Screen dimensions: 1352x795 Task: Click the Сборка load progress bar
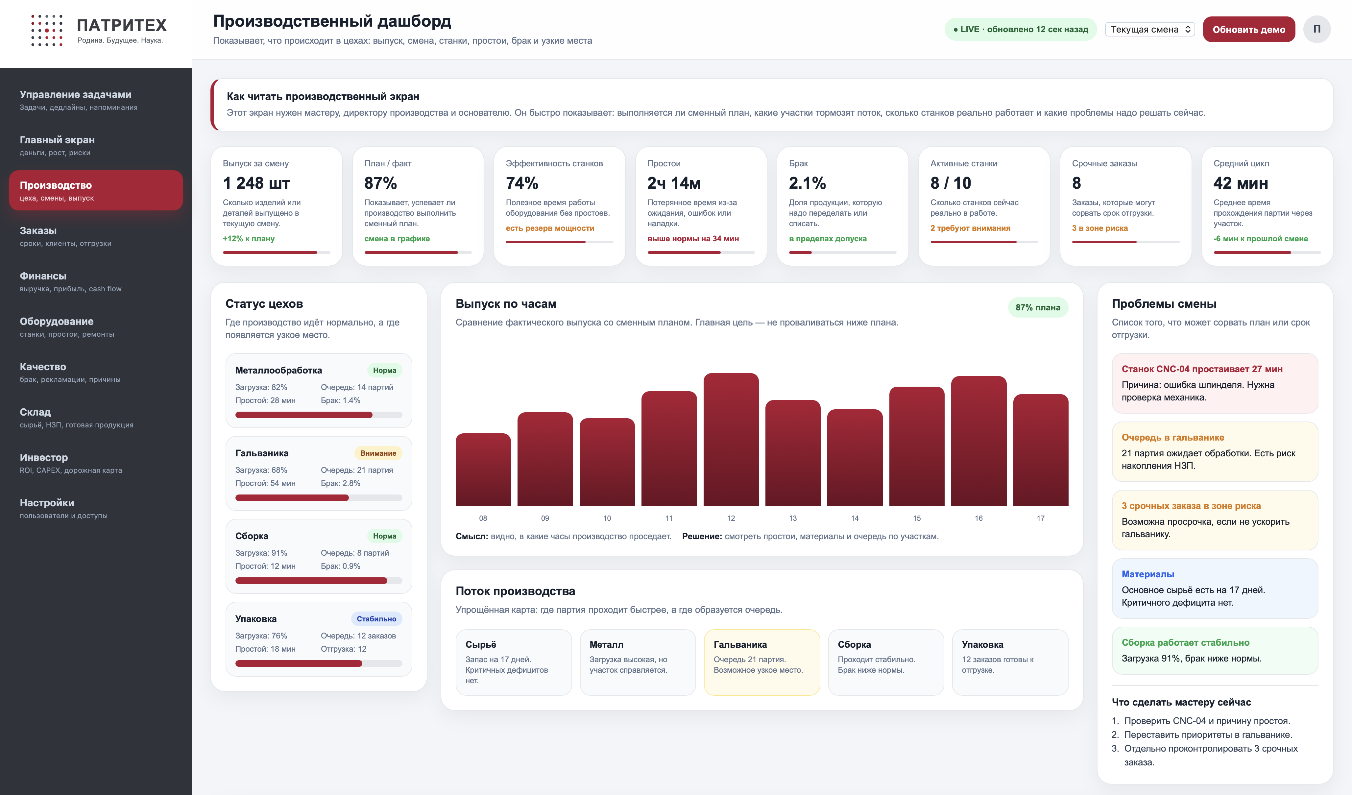click(319, 580)
